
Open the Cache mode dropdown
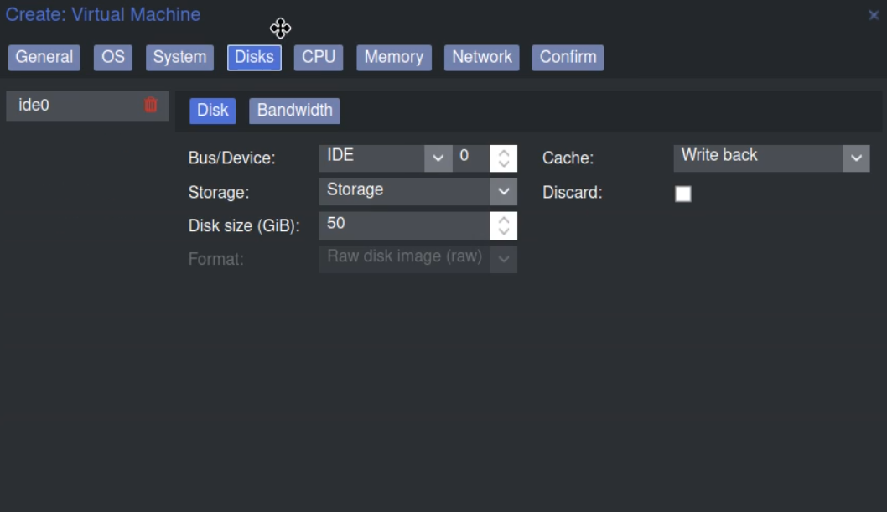point(855,158)
